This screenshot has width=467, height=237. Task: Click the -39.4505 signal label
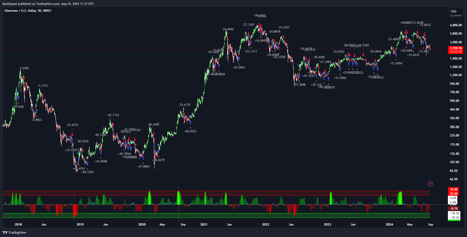pos(319,57)
